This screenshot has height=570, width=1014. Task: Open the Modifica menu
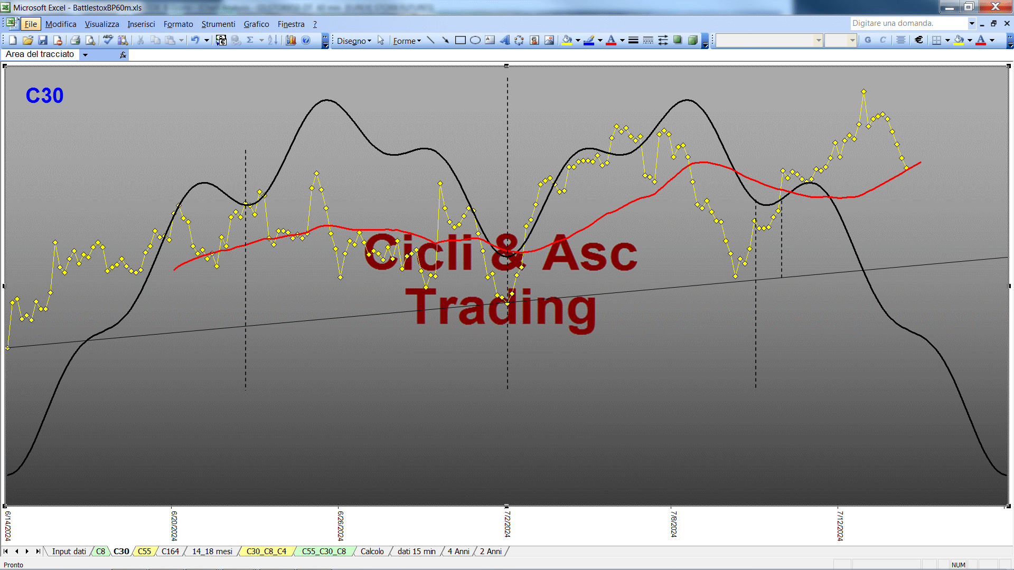[x=61, y=24]
